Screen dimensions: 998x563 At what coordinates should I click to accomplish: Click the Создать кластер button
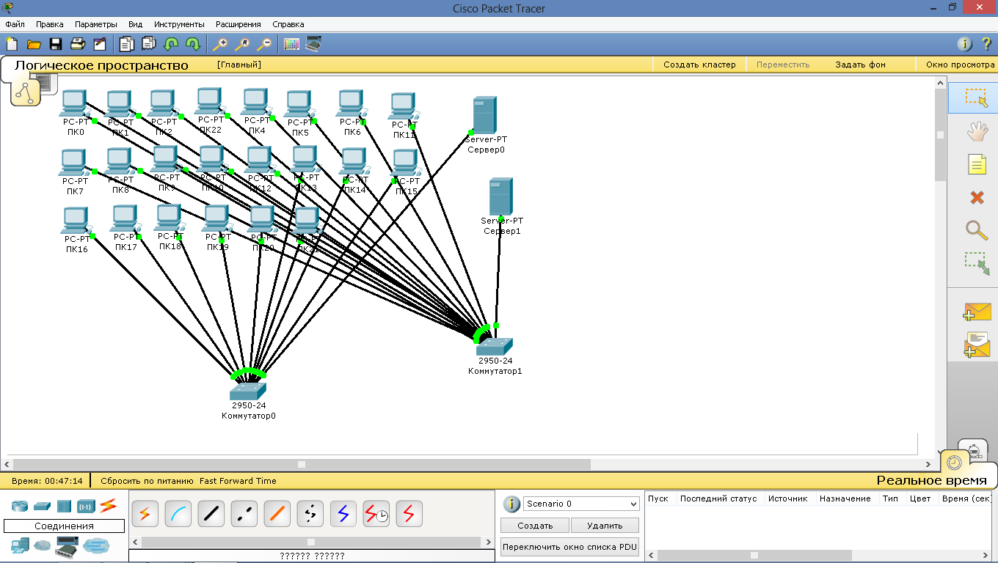pos(699,65)
